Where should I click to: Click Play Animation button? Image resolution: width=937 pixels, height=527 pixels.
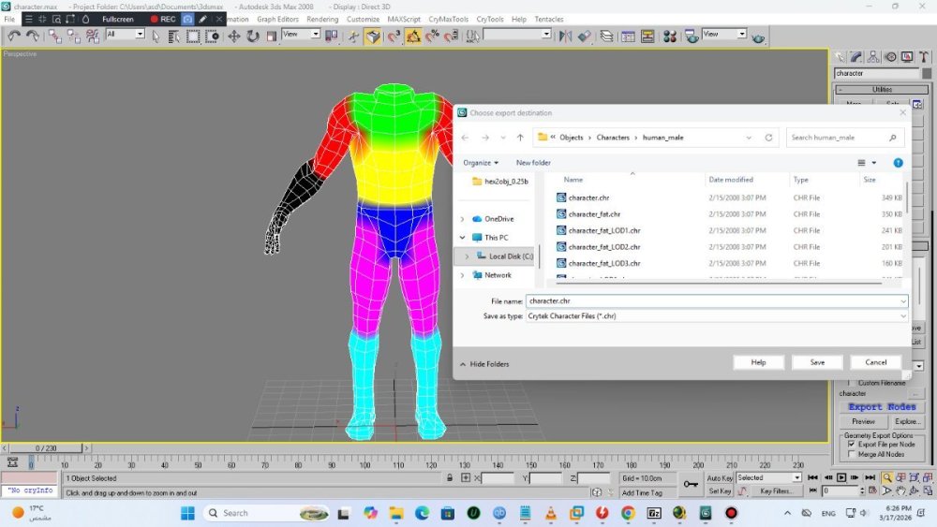point(840,477)
